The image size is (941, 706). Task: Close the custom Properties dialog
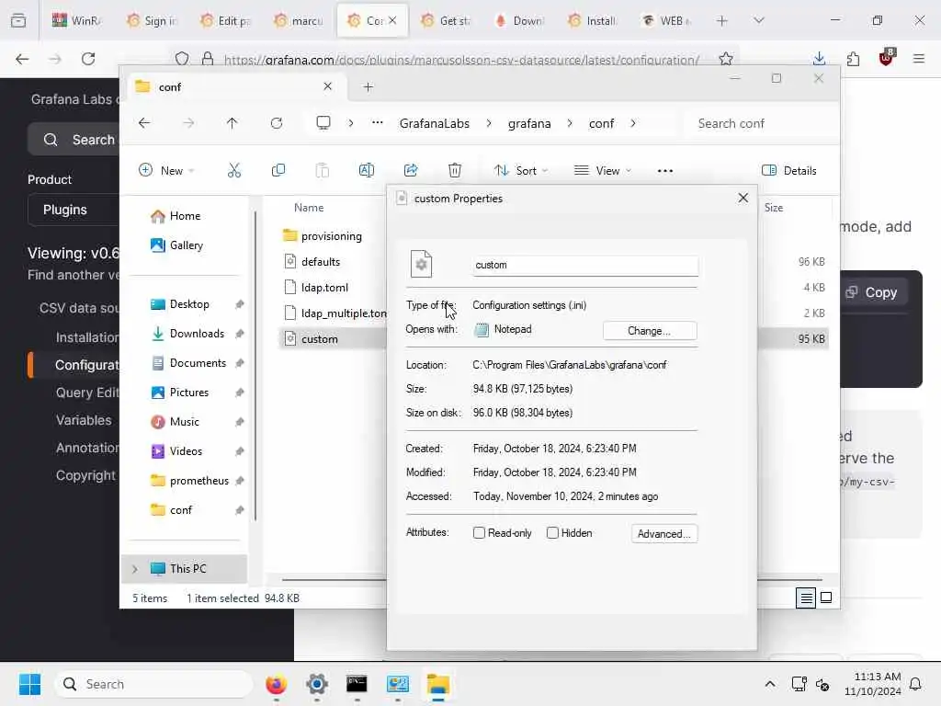click(743, 199)
